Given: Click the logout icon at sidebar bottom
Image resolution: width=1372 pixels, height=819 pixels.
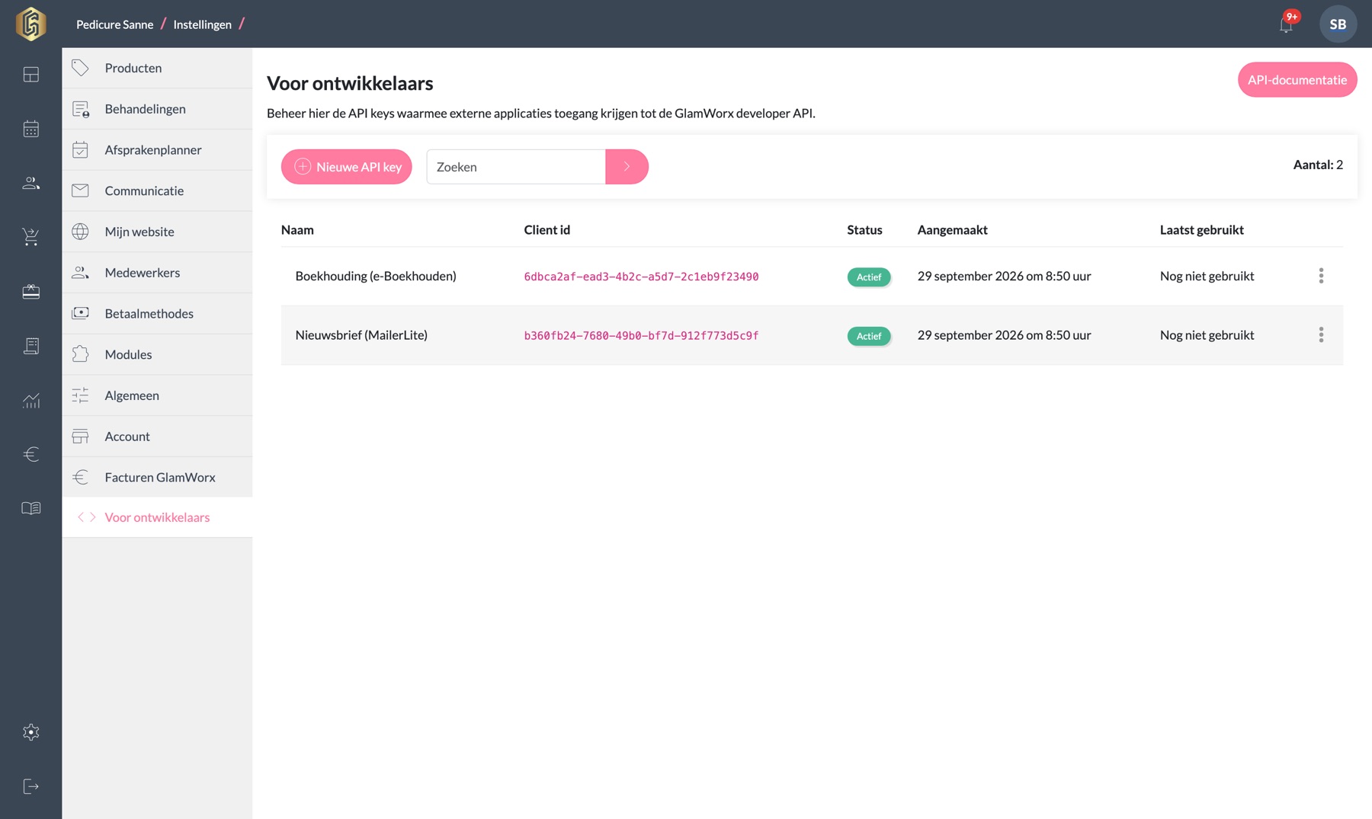Looking at the screenshot, I should 30,786.
